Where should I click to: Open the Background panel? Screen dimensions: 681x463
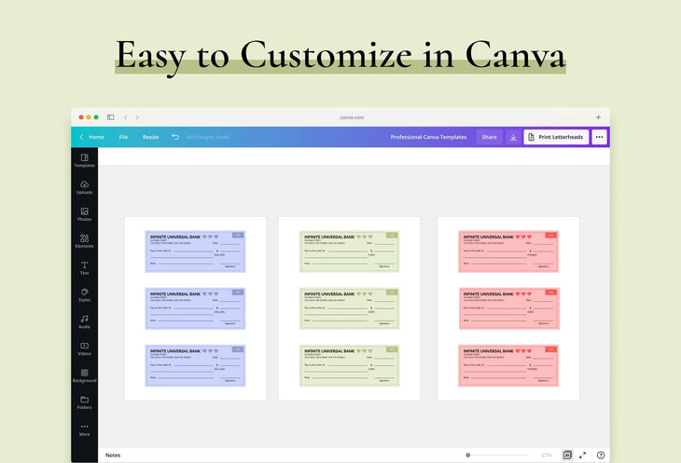pos(84,375)
